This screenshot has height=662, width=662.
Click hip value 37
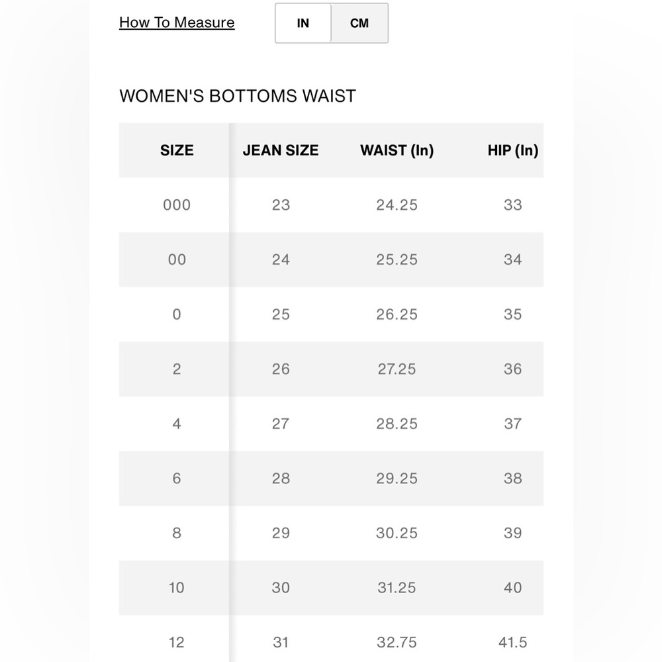[x=512, y=424]
